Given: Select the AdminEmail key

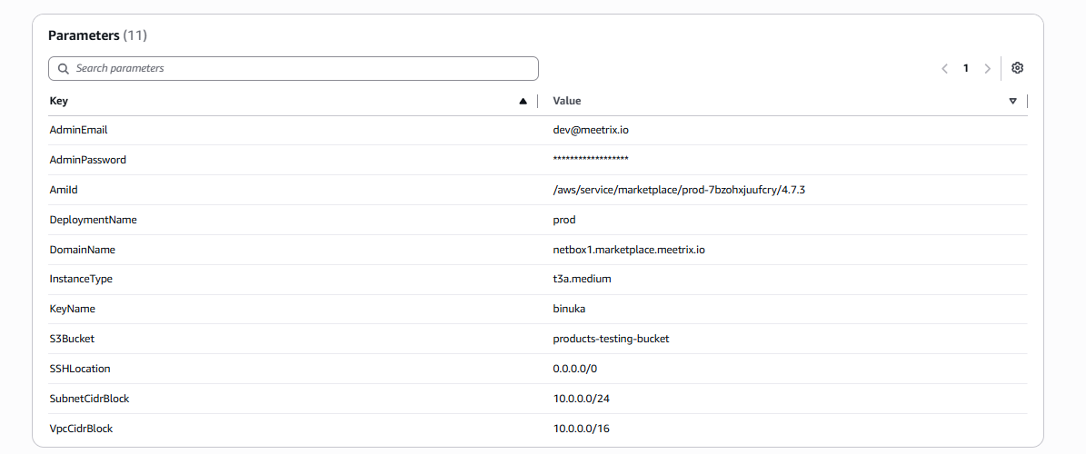Looking at the screenshot, I should 78,130.
